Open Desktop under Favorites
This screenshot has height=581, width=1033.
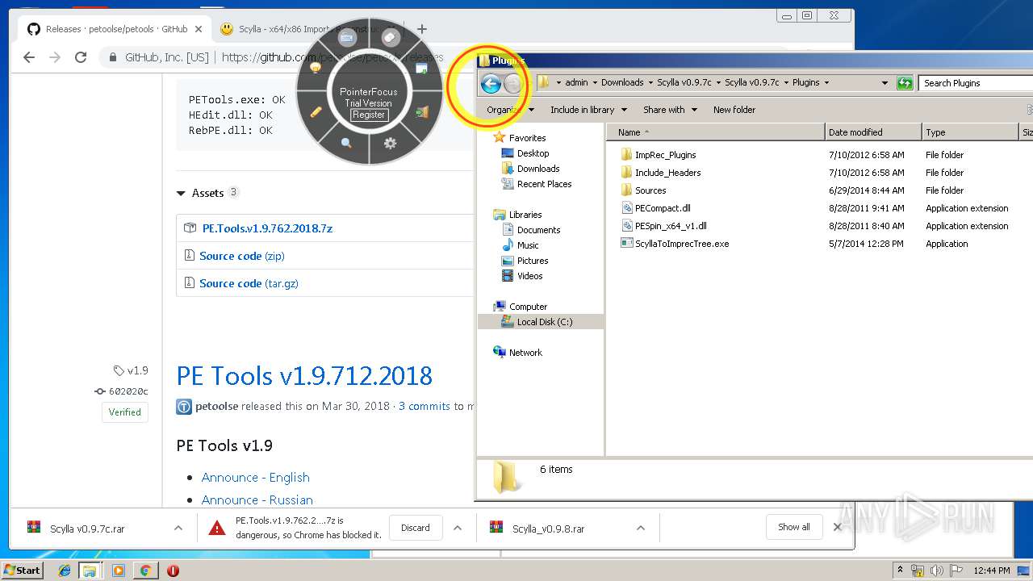tap(533, 153)
